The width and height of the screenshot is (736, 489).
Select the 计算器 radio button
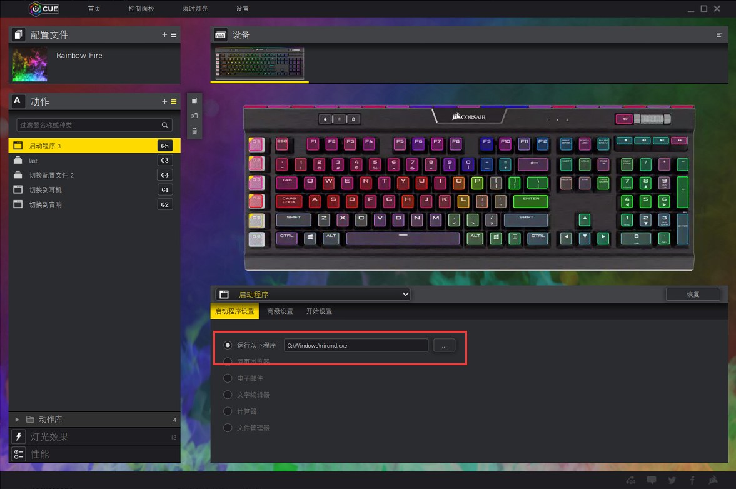[228, 411]
